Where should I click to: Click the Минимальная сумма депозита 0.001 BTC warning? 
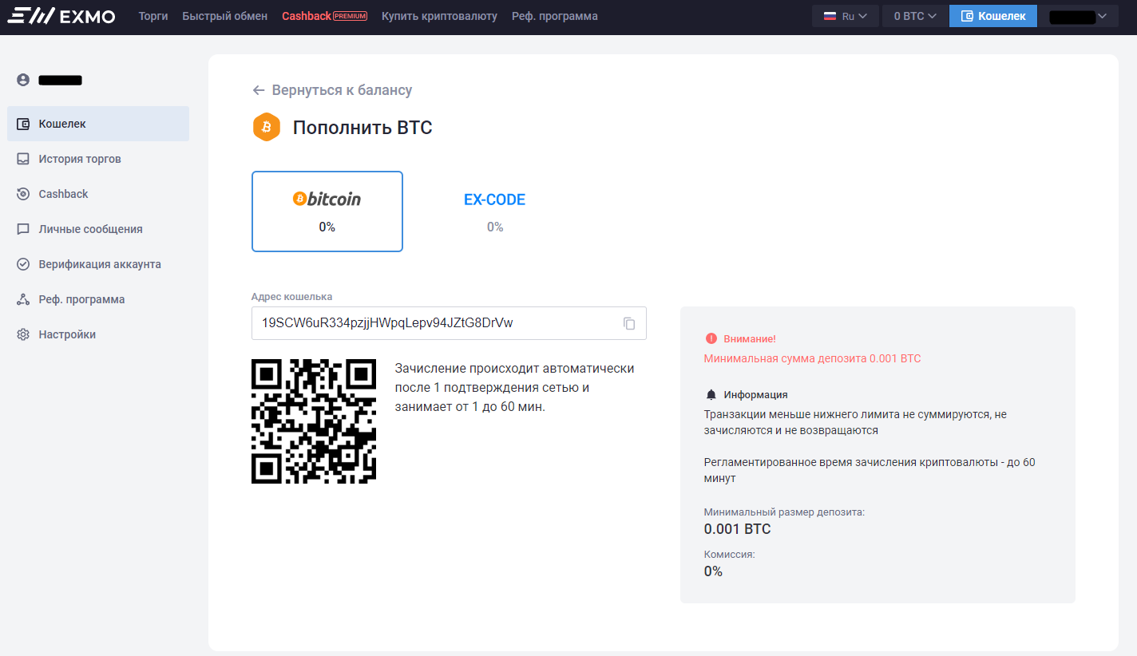pos(812,358)
